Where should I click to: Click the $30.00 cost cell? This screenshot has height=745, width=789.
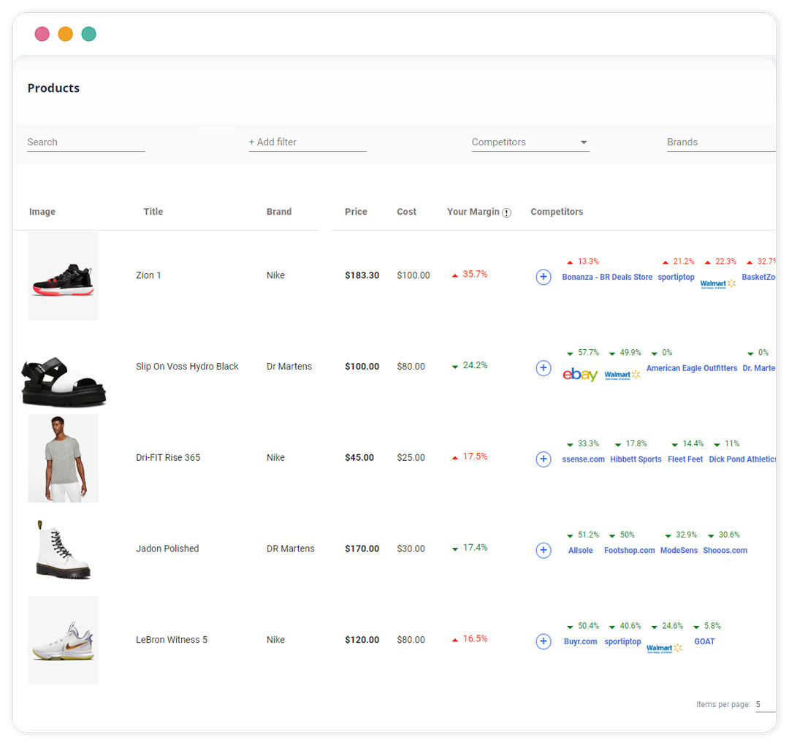coord(411,549)
